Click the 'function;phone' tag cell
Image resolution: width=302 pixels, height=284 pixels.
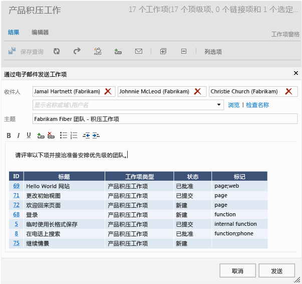click(x=239, y=234)
